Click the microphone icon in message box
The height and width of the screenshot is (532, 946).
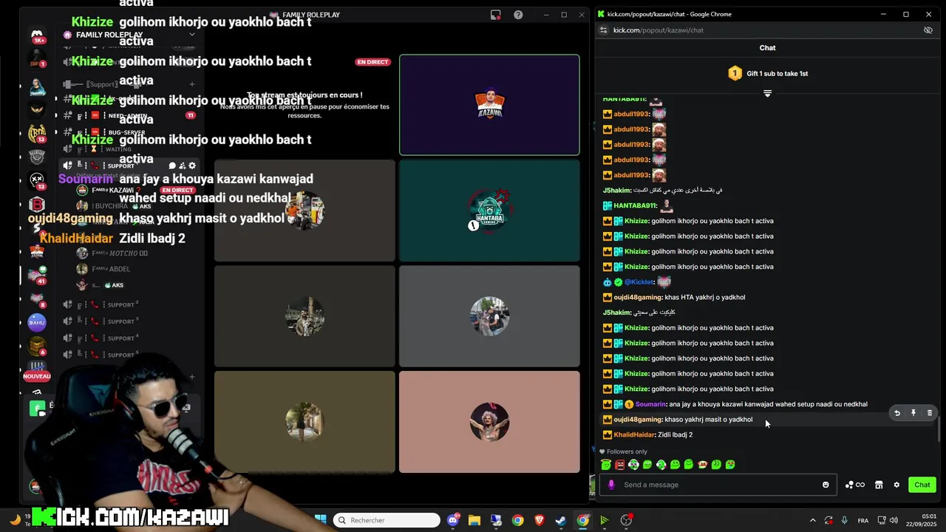pos(610,485)
